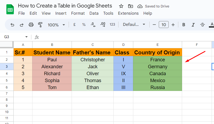Select the Student Name header cell

[52, 52]
